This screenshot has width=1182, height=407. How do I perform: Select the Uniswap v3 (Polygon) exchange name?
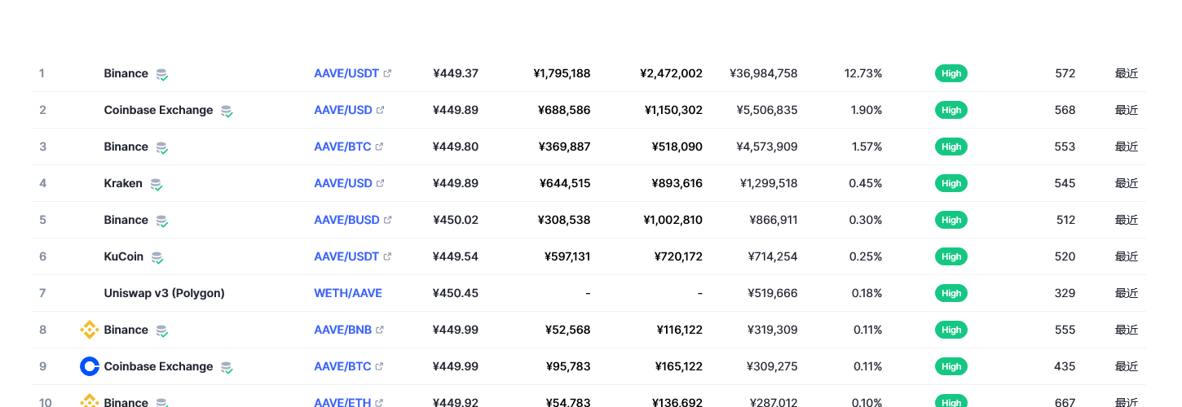point(164,293)
